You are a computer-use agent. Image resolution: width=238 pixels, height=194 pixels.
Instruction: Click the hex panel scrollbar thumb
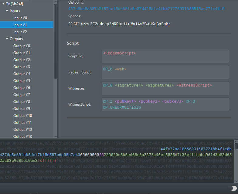point(236,146)
